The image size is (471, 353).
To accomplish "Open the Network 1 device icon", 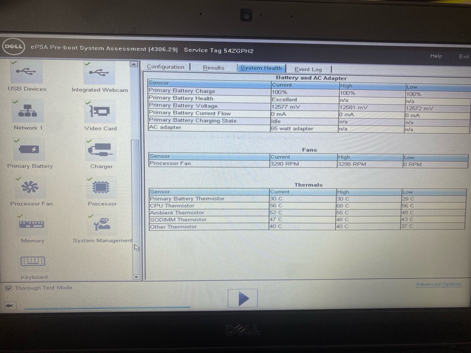I will click(28, 111).
